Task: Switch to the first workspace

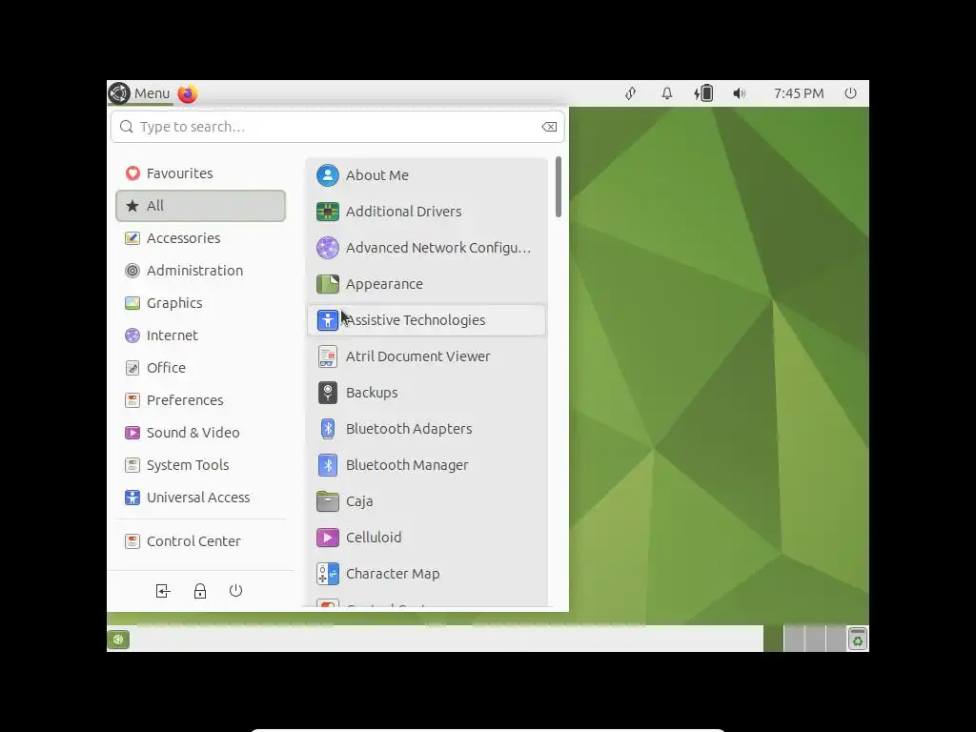Action: pyautogui.click(x=773, y=639)
